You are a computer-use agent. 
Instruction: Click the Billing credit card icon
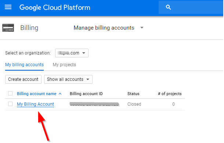pos(8,28)
